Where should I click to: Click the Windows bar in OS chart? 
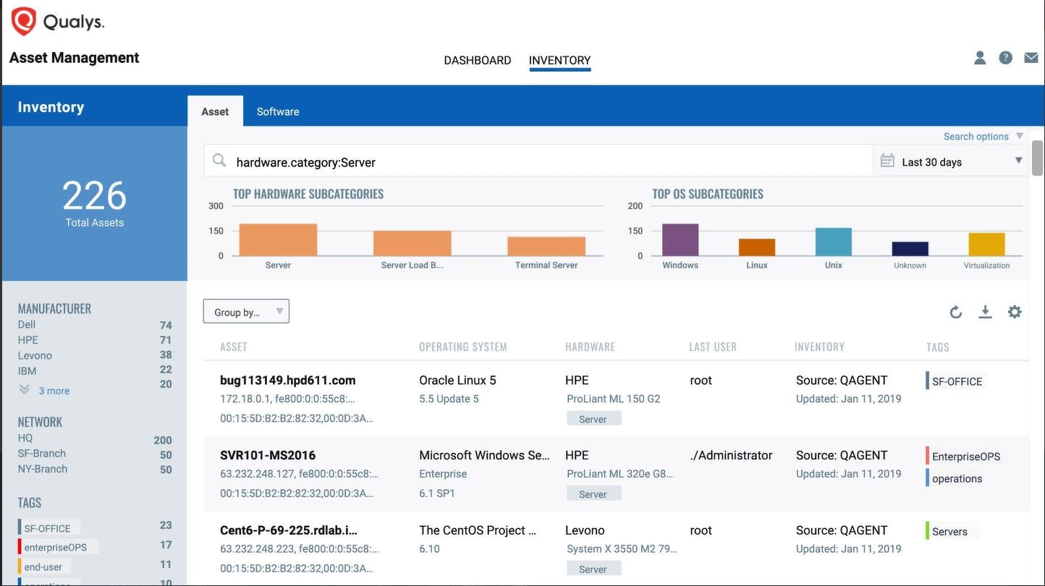pos(680,239)
